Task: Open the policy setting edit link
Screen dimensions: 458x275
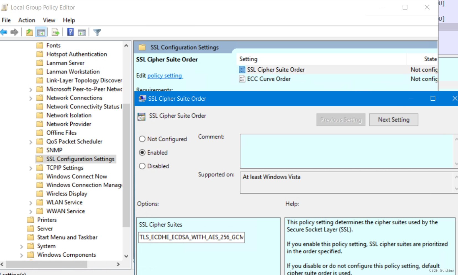Action: coord(165,75)
